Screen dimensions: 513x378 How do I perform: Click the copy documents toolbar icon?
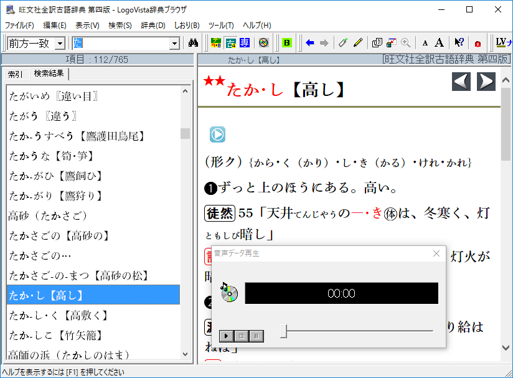point(377,42)
